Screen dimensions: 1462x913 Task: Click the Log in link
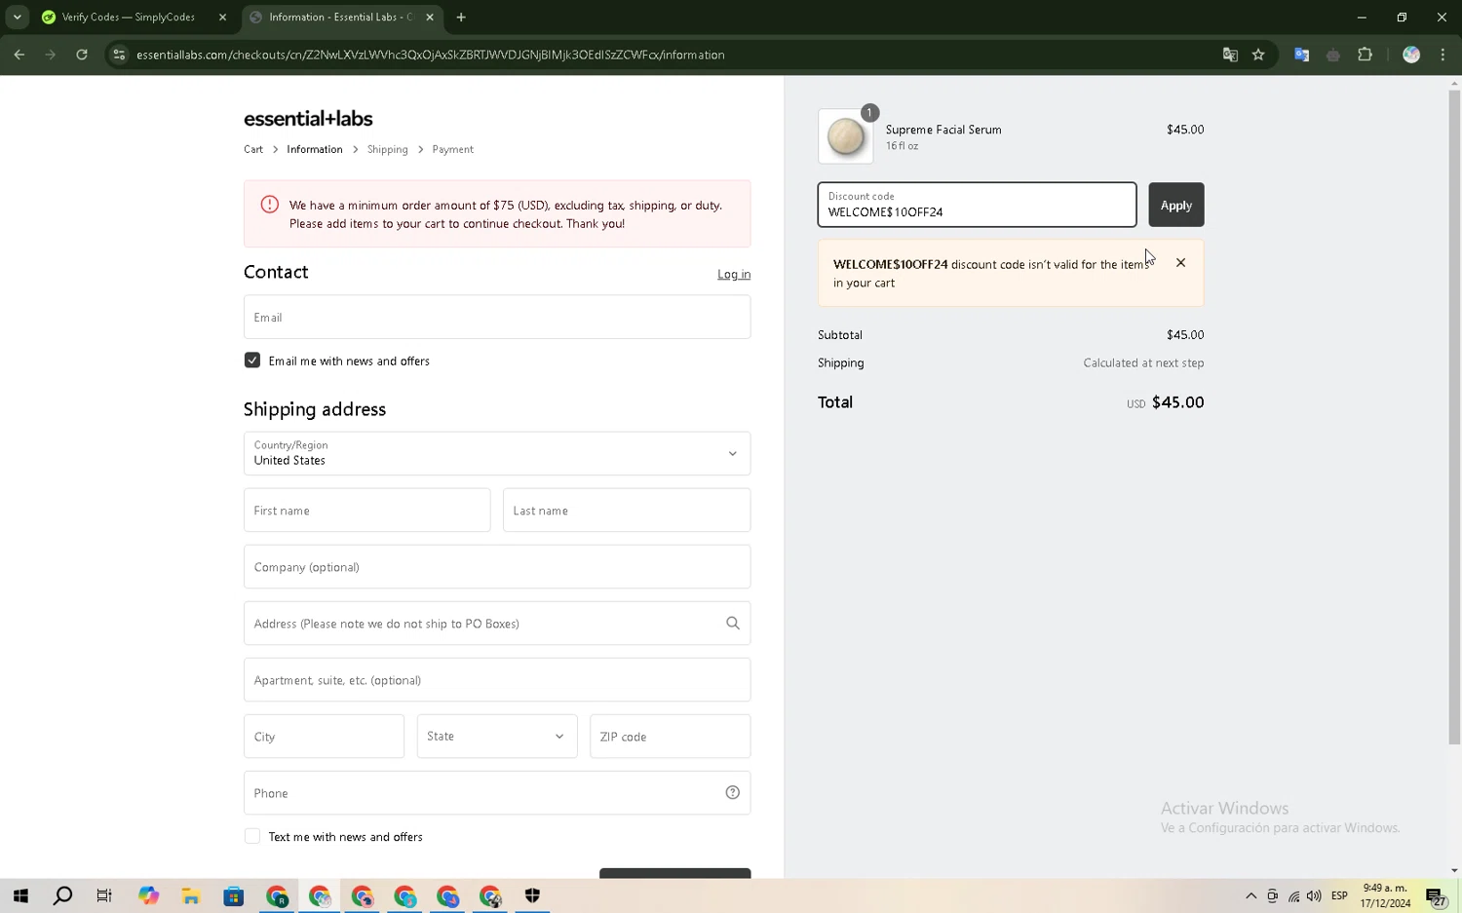tap(734, 274)
